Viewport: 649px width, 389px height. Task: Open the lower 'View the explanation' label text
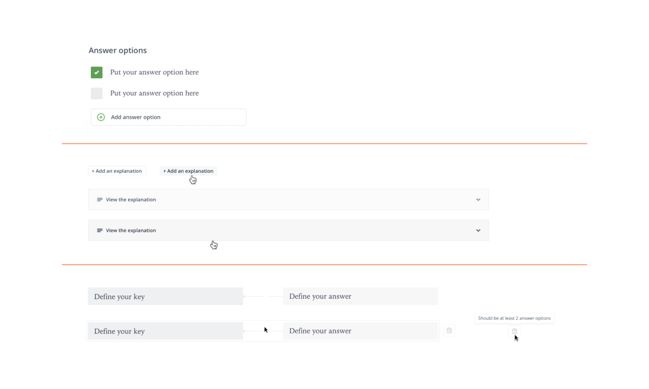(131, 231)
